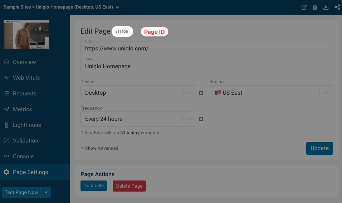Open the Lighthouse report
The width and height of the screenshot is (342, 203).
(35, 125)
